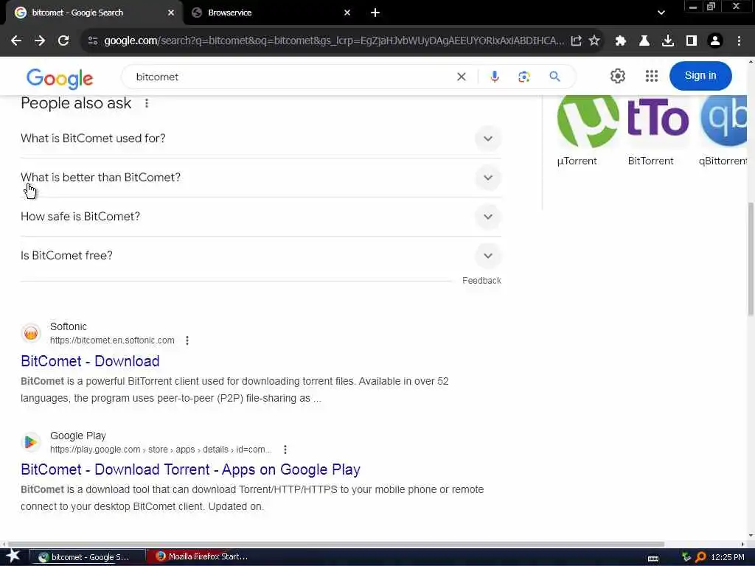Expand 'What is BitComet used for?'
The image size is (755, 566).
(261, 139)
